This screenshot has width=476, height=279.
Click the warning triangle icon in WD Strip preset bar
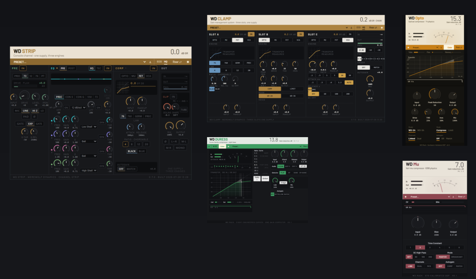pyautogui.click(x=150, y=62)
